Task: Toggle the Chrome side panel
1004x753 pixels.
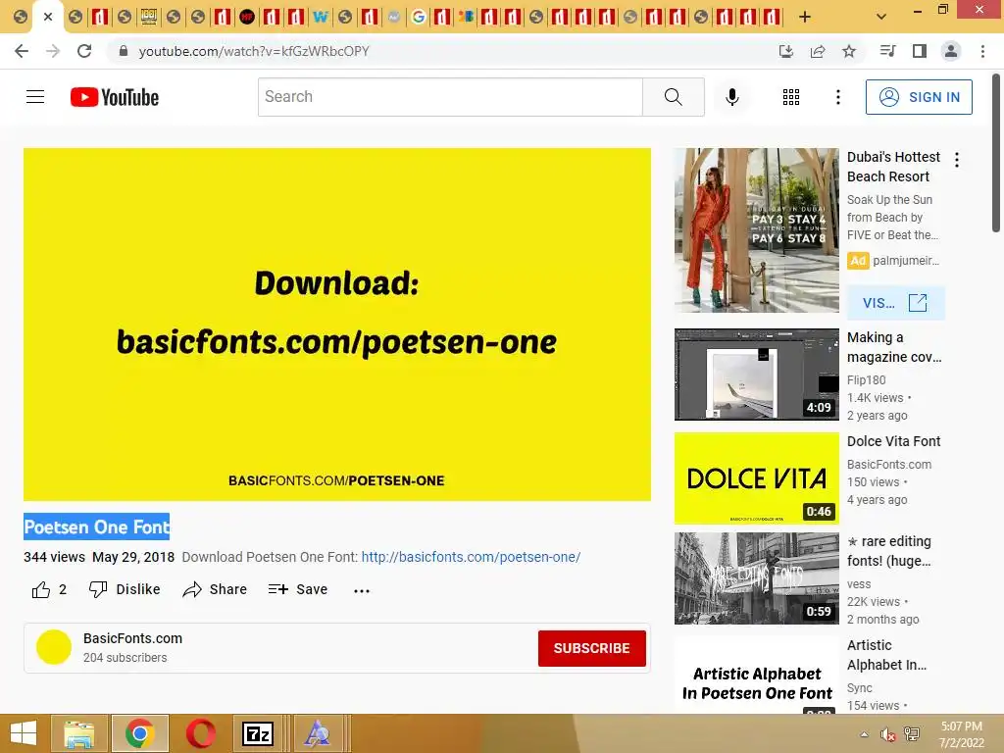Action: pos(920,51)
